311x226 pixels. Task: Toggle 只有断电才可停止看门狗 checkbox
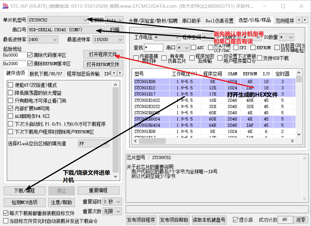(x=11, y=101)
